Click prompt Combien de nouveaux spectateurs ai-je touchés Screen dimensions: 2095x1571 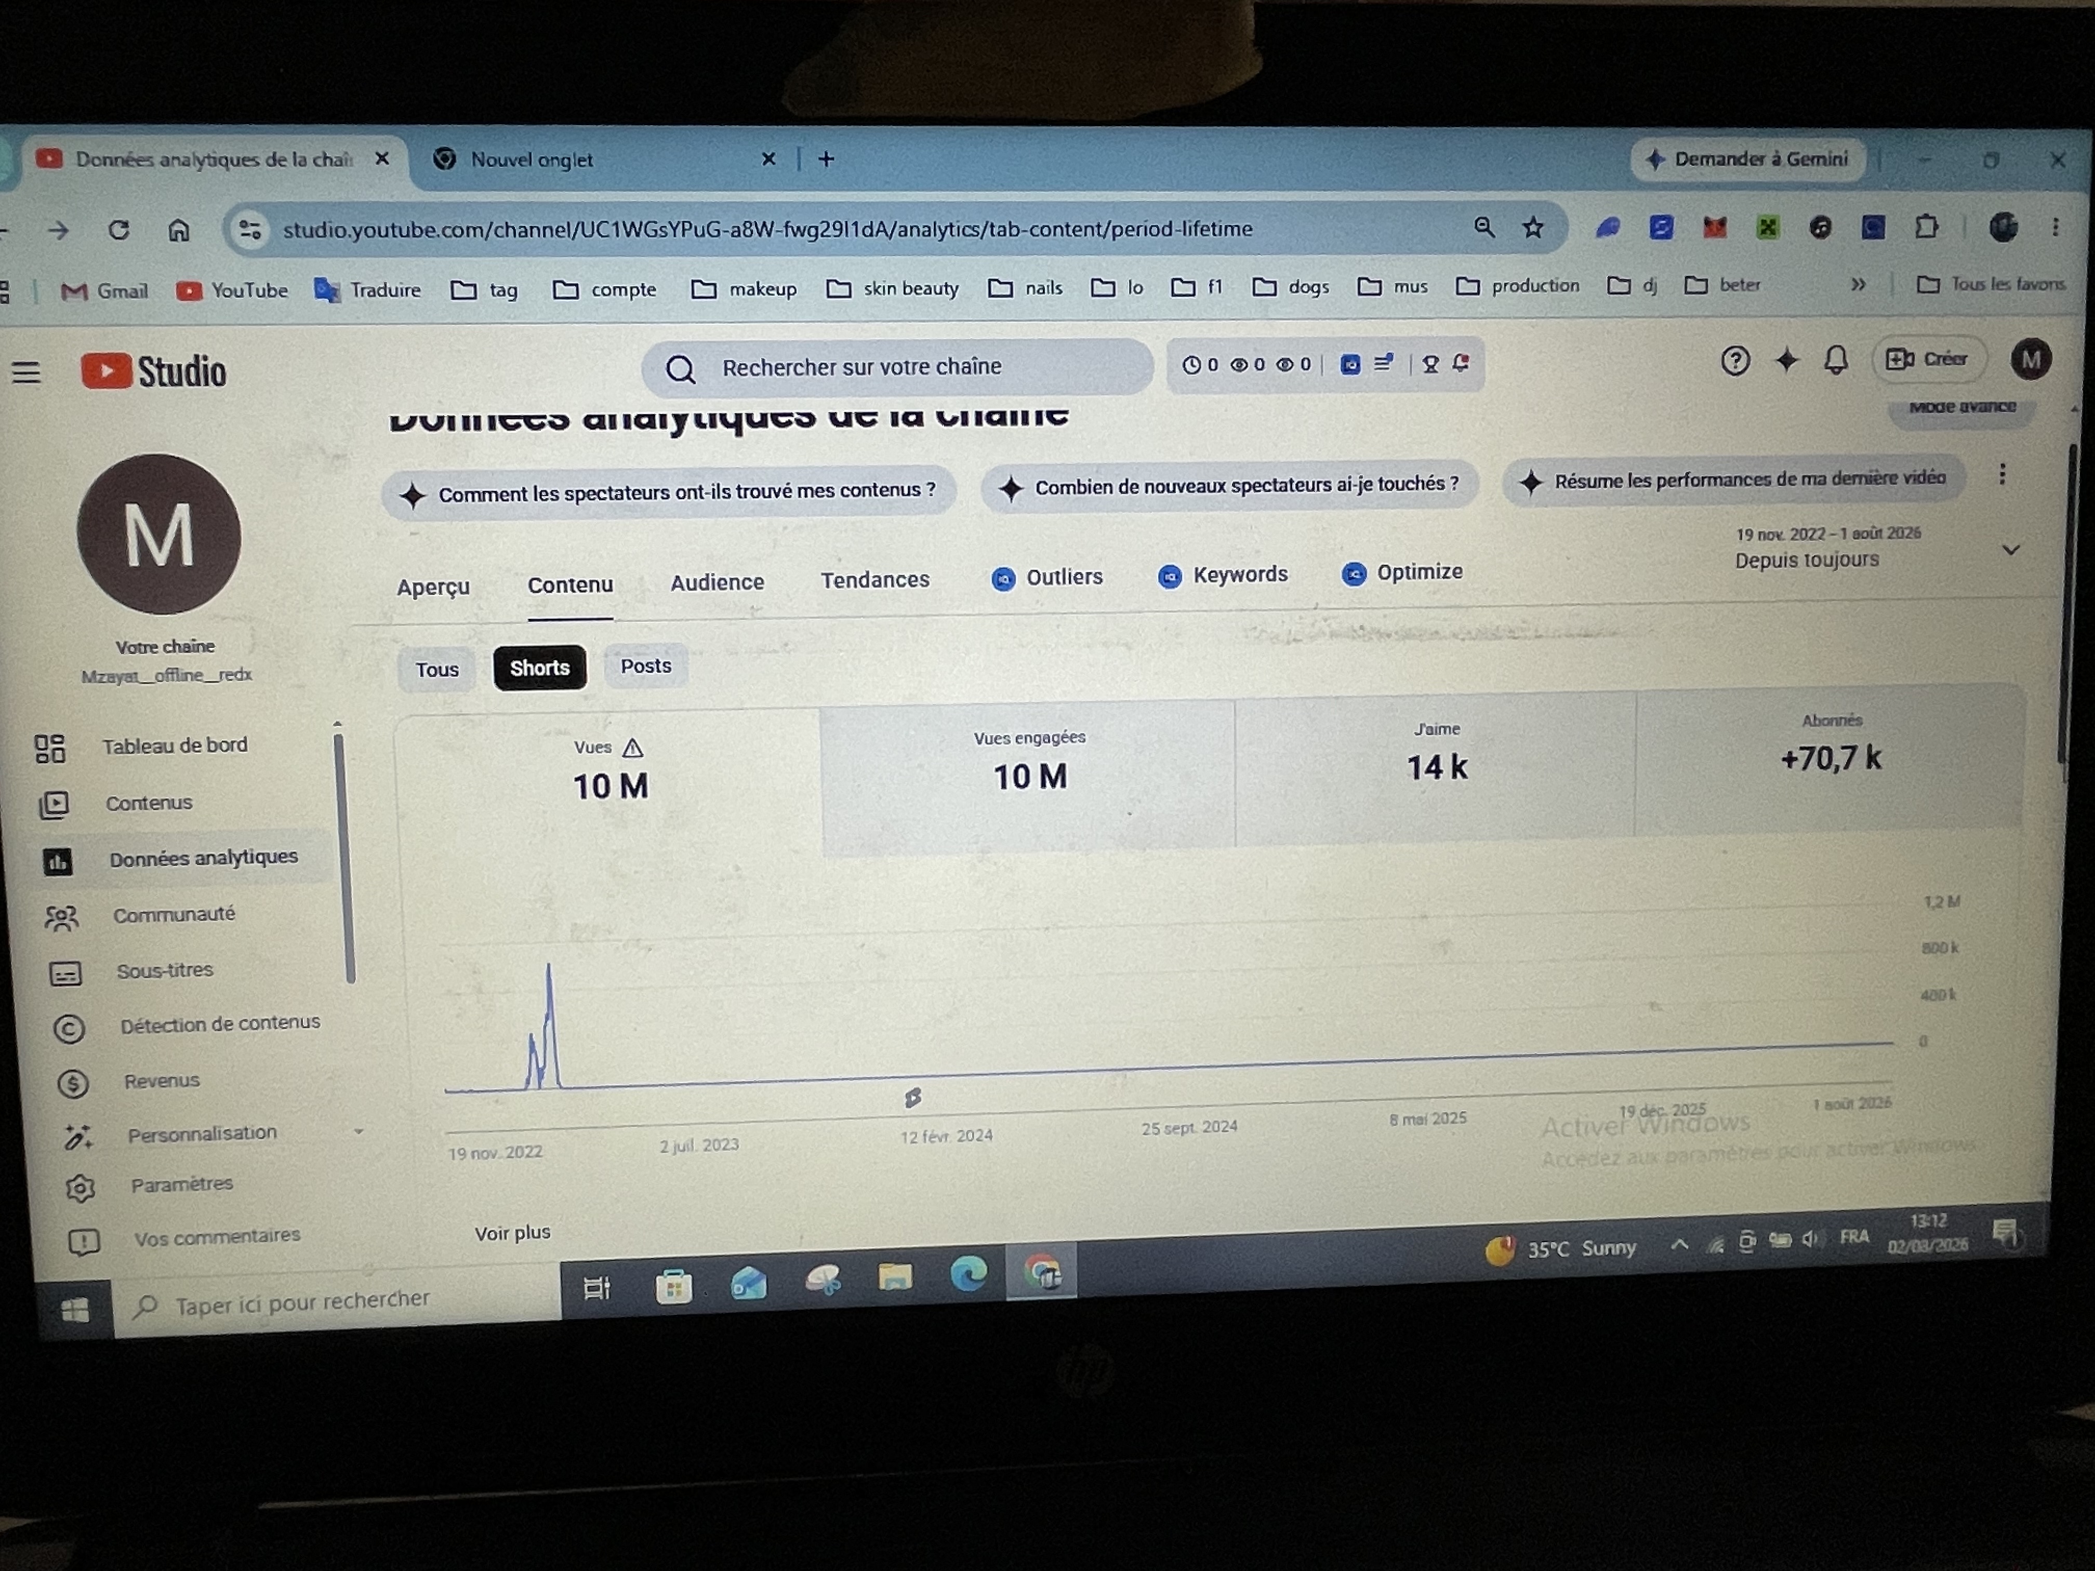tap(1229, 486)
